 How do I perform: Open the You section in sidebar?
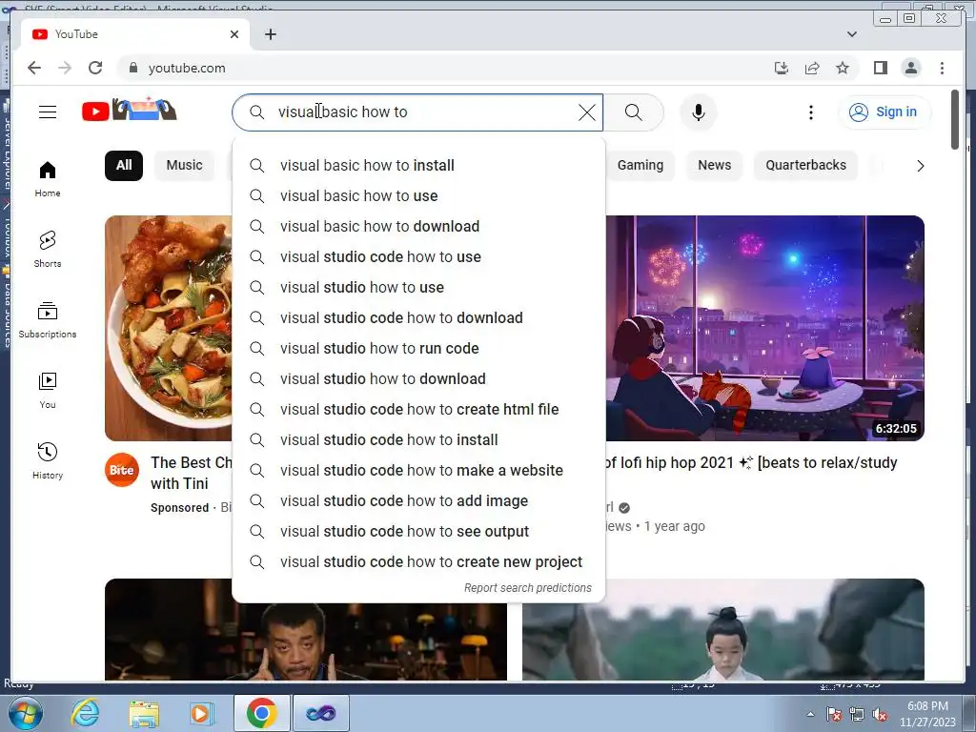48,390
